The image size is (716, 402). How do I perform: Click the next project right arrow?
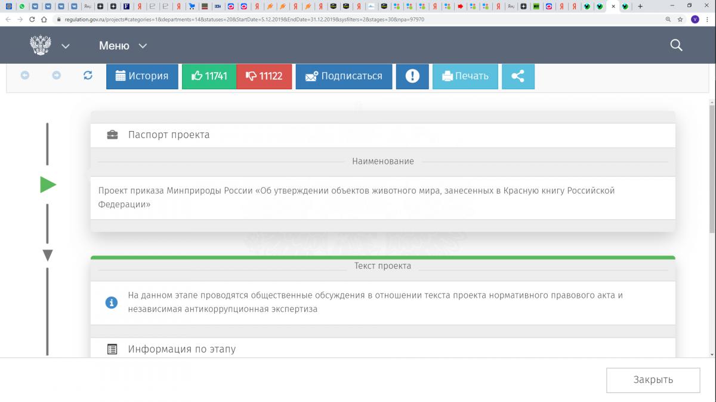point(56,76)
